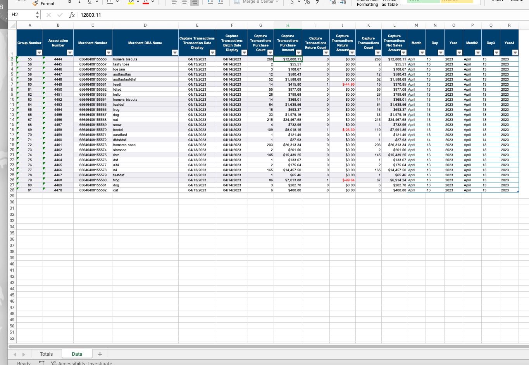Open the font color dropdown arrow
This screenshot has width=529, height=365.
click(x=153, y=2)
